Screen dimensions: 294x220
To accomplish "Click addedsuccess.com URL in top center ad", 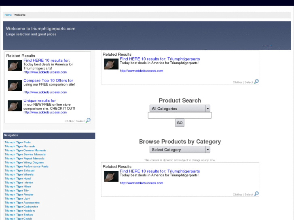I will tap(142, 71).
